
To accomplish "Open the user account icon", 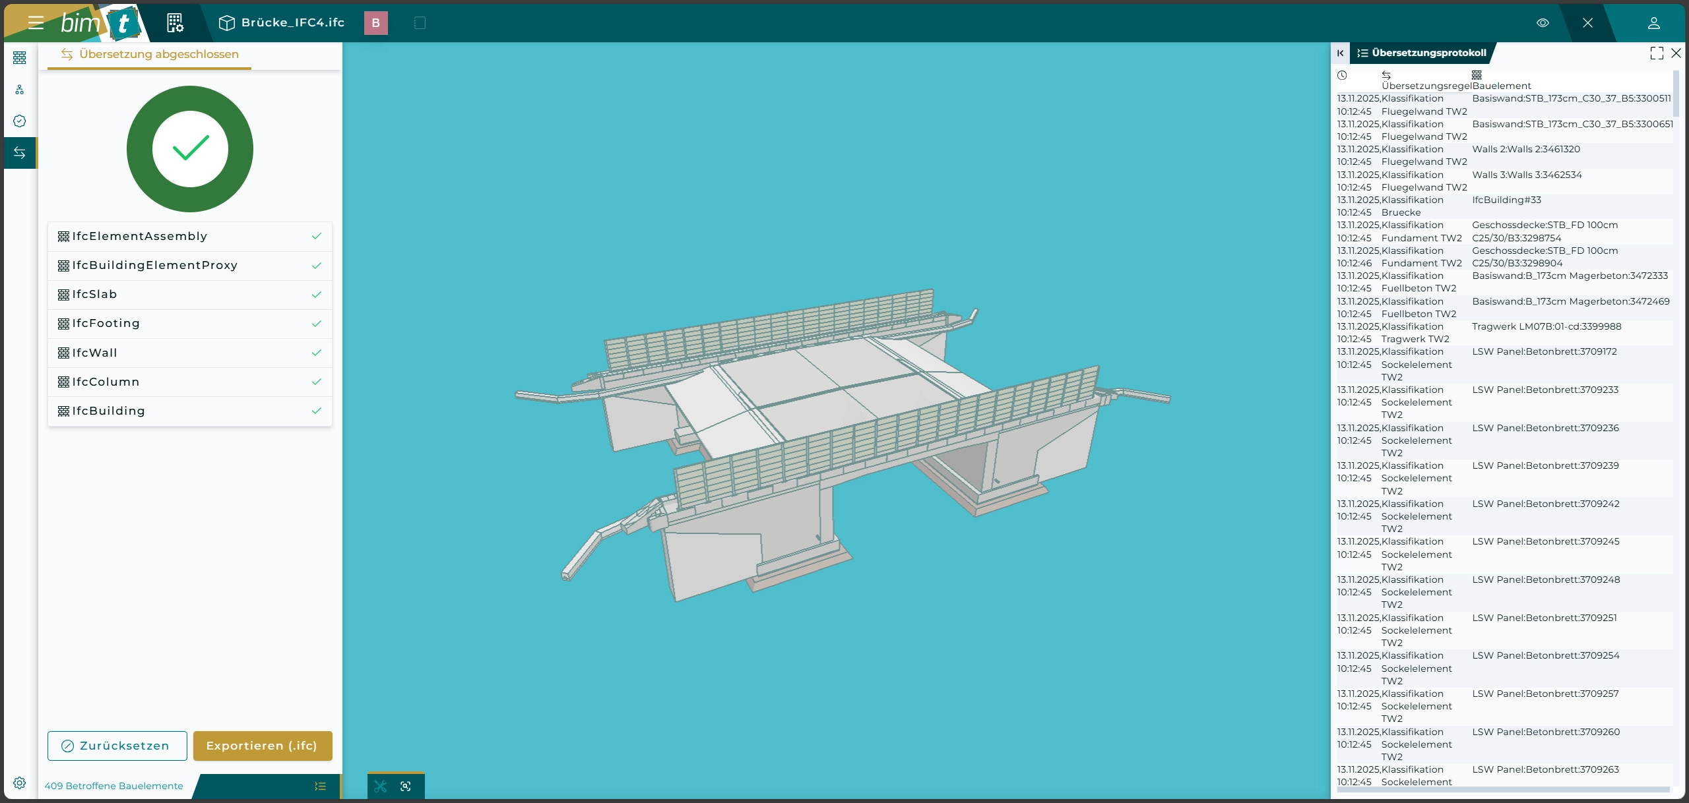I will coord(1653,23).
